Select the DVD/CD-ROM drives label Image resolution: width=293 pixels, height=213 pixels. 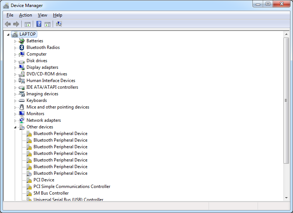[x=47, y=74]
